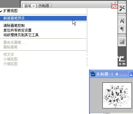Click the 纯文本 view option
Image resolution: width=133 pixels, height=114 pixels.
click(x=43, y=54)
